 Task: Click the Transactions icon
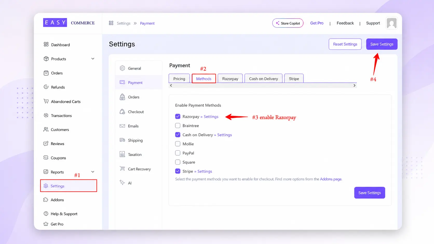(46, 115)
